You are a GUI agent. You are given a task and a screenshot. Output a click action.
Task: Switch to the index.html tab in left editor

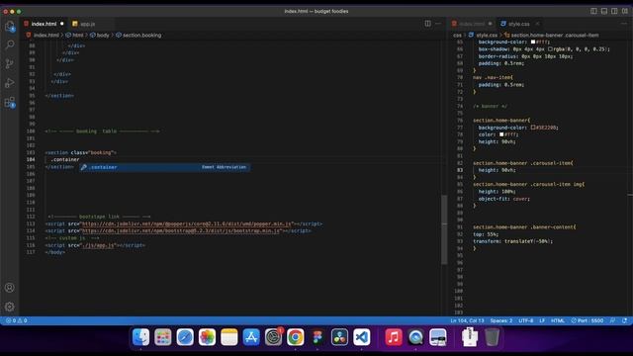click(44, 24)
